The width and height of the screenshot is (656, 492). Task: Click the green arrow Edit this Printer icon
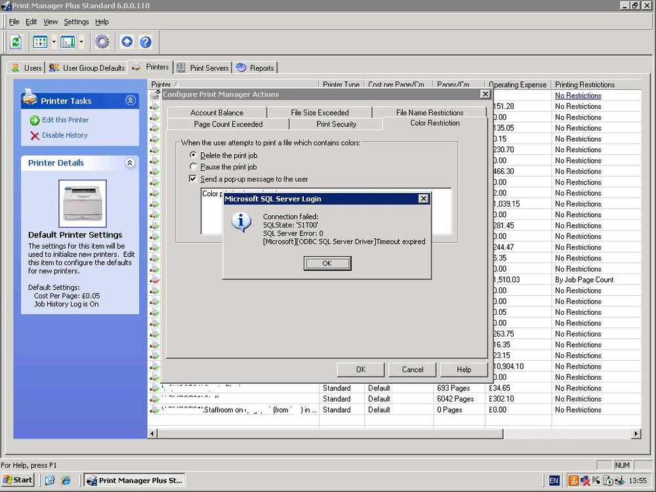pyautogui.click(x=34, y=121)
